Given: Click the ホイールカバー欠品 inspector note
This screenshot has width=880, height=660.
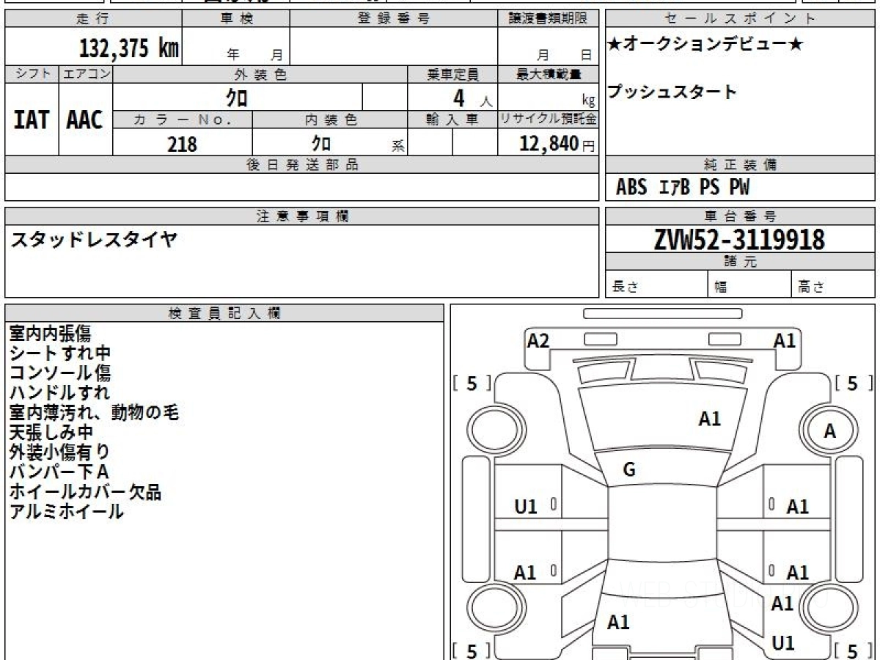Looking at the screenshot, I should pyautogui.click(x=85, y=492).
